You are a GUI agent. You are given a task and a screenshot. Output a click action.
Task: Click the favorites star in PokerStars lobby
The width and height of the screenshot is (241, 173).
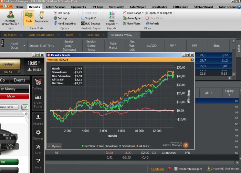tap(26, 114)
